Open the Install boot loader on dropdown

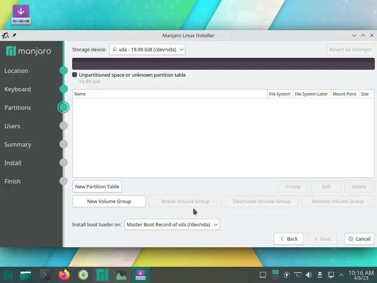pyautogui.click(x=172, y=224)
